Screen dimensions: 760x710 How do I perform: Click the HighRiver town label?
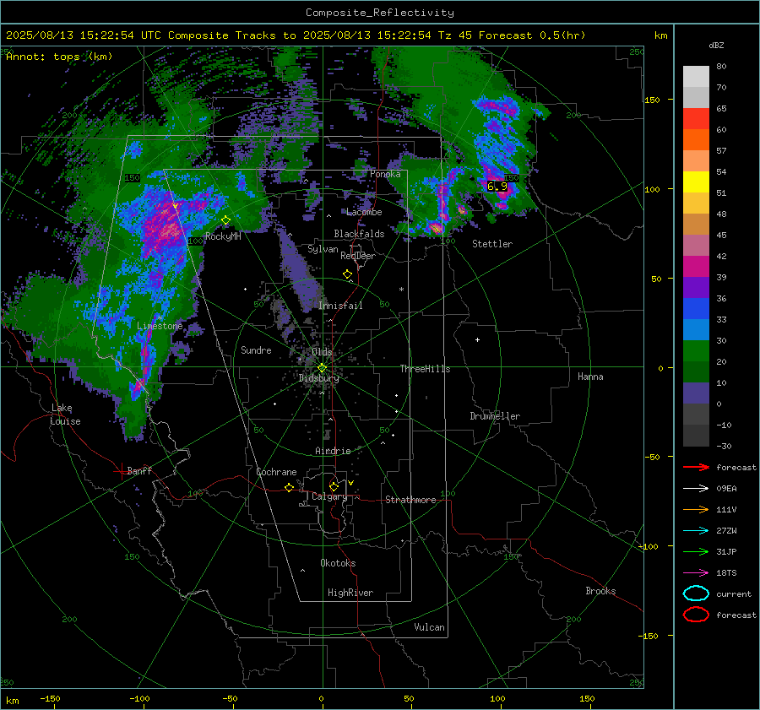(350, 593)
